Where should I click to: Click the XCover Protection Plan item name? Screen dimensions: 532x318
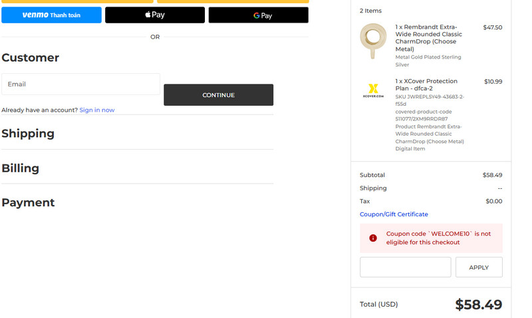tap(426, 85)
